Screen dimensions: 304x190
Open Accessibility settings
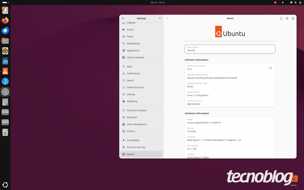tap(141, 140)
